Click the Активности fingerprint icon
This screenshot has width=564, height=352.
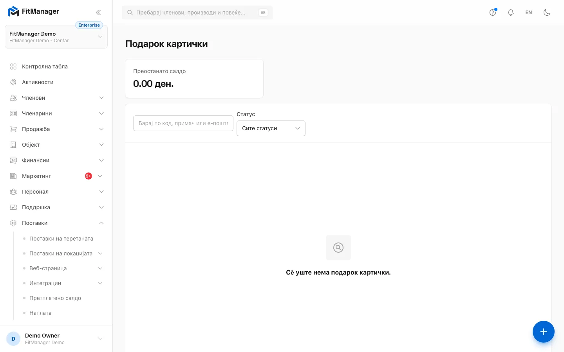[13, 82]
